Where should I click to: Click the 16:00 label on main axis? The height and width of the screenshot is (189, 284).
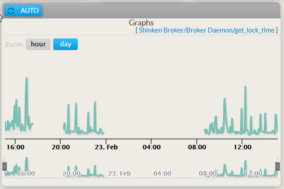(x=15, y=146)
